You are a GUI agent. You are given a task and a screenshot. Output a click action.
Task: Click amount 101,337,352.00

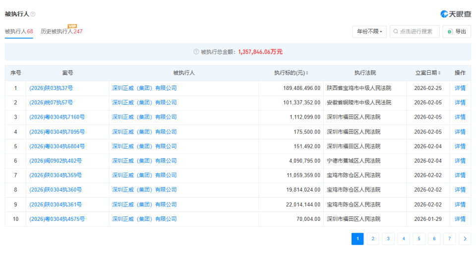coord(302,103)
